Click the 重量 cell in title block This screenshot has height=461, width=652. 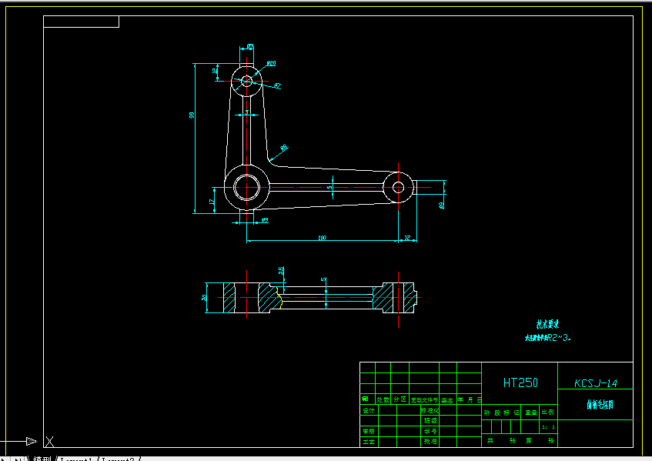point(530,413)
